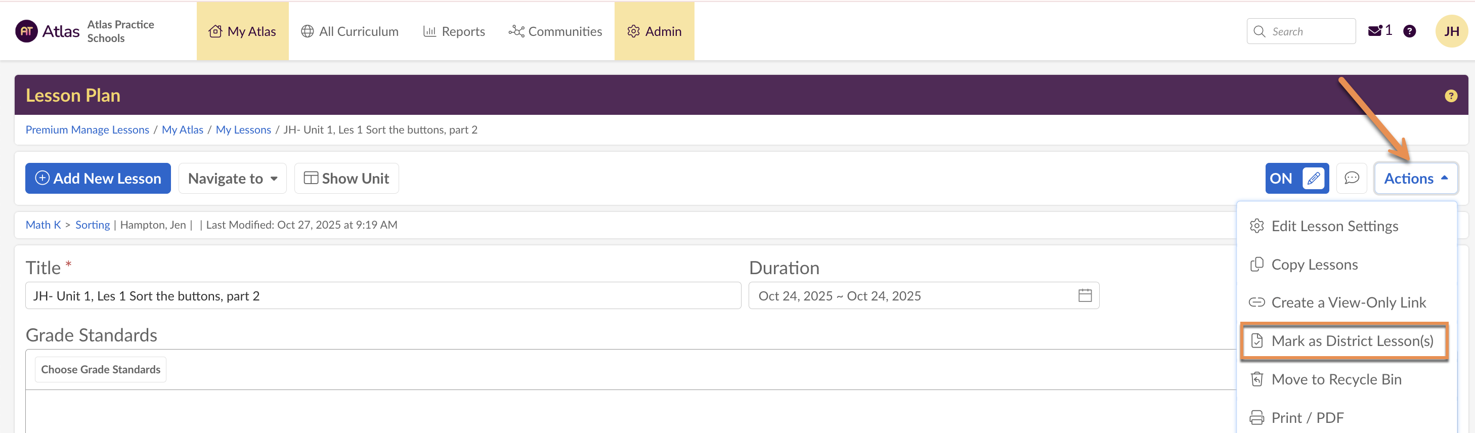Collapse the Actions dropdown menu
Viewport: 1475px width, 433px height.
click(x=1415, y=179)
